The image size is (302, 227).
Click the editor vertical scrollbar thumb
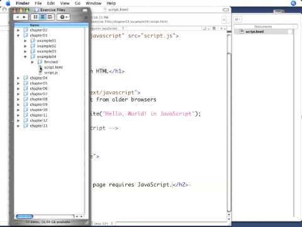[x=229, y=132]
